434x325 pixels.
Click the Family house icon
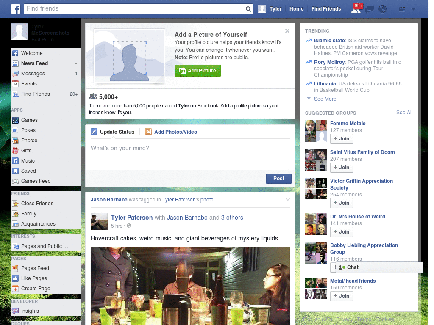(x=15, y=214)
